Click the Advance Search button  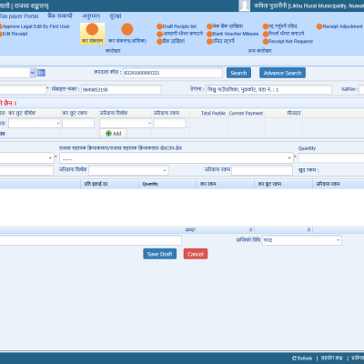282,73
